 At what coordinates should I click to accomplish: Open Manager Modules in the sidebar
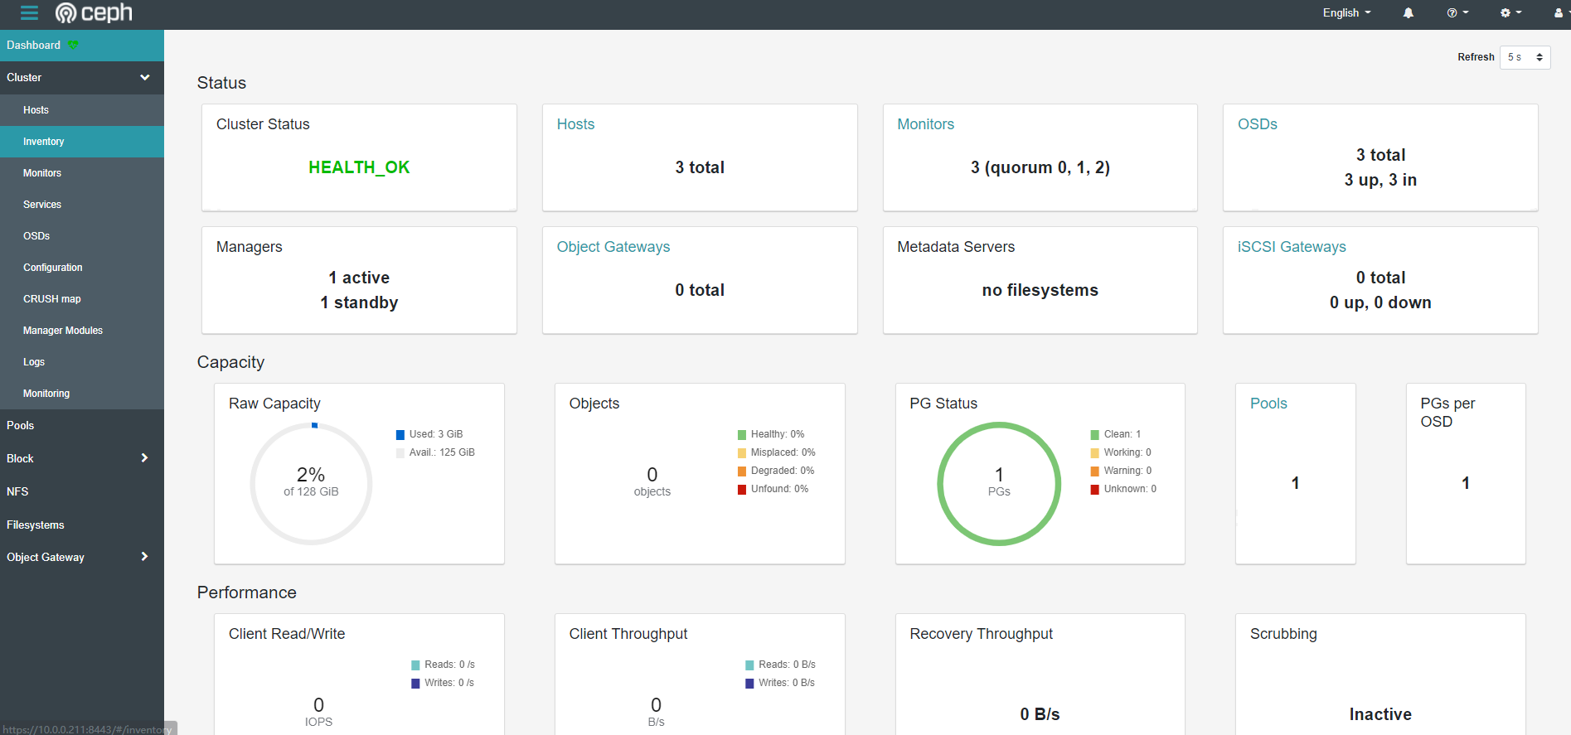(x=82, y=331)
